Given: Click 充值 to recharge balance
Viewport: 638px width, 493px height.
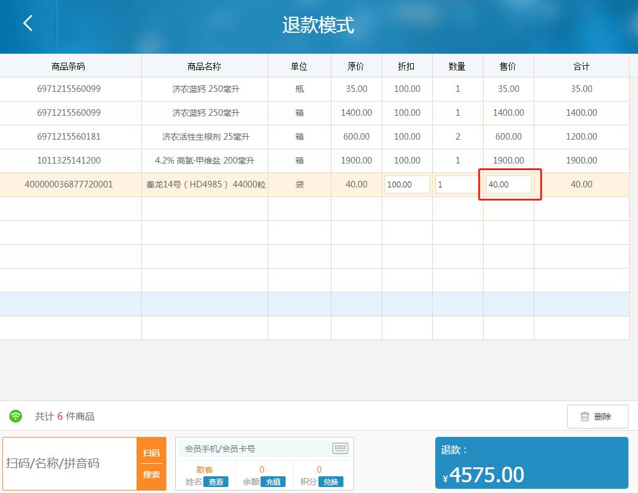Looking at the screenshot, I should (274, 482).
